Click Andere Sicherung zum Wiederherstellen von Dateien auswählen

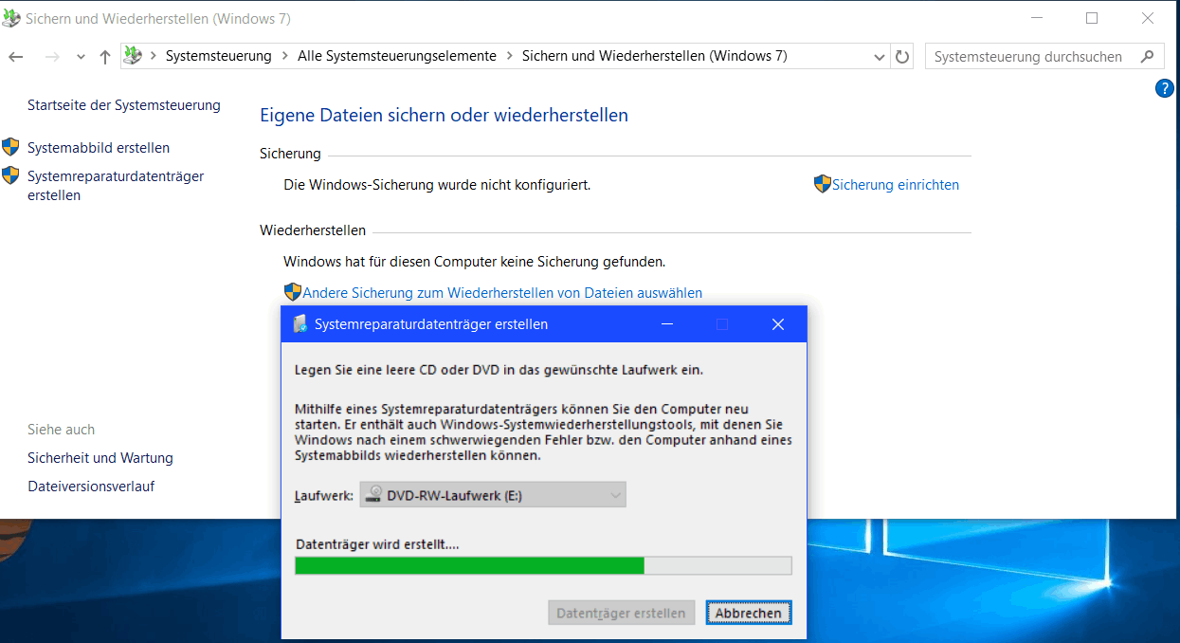[x=502, y=293]
